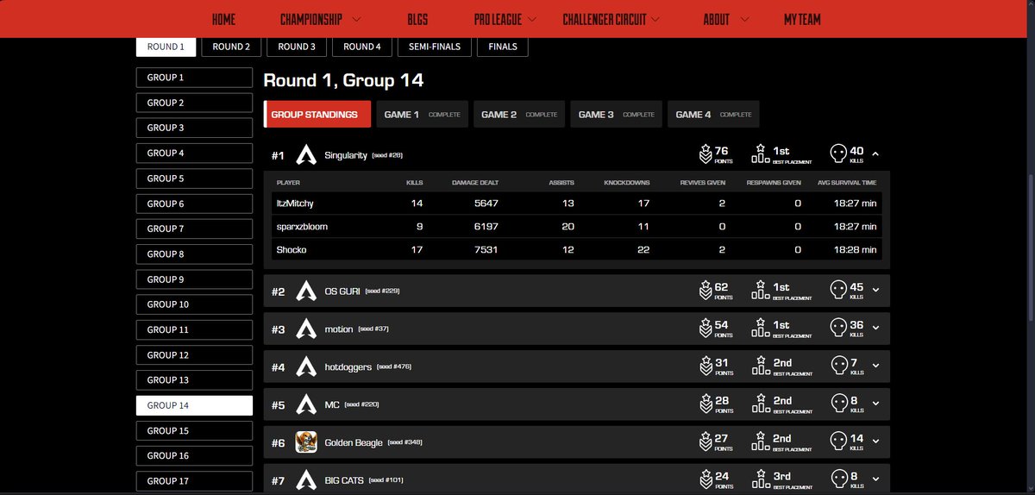This screenshot has height=495, width=1035.
Task: Click player name Shocko
Action: click(292, 250)
